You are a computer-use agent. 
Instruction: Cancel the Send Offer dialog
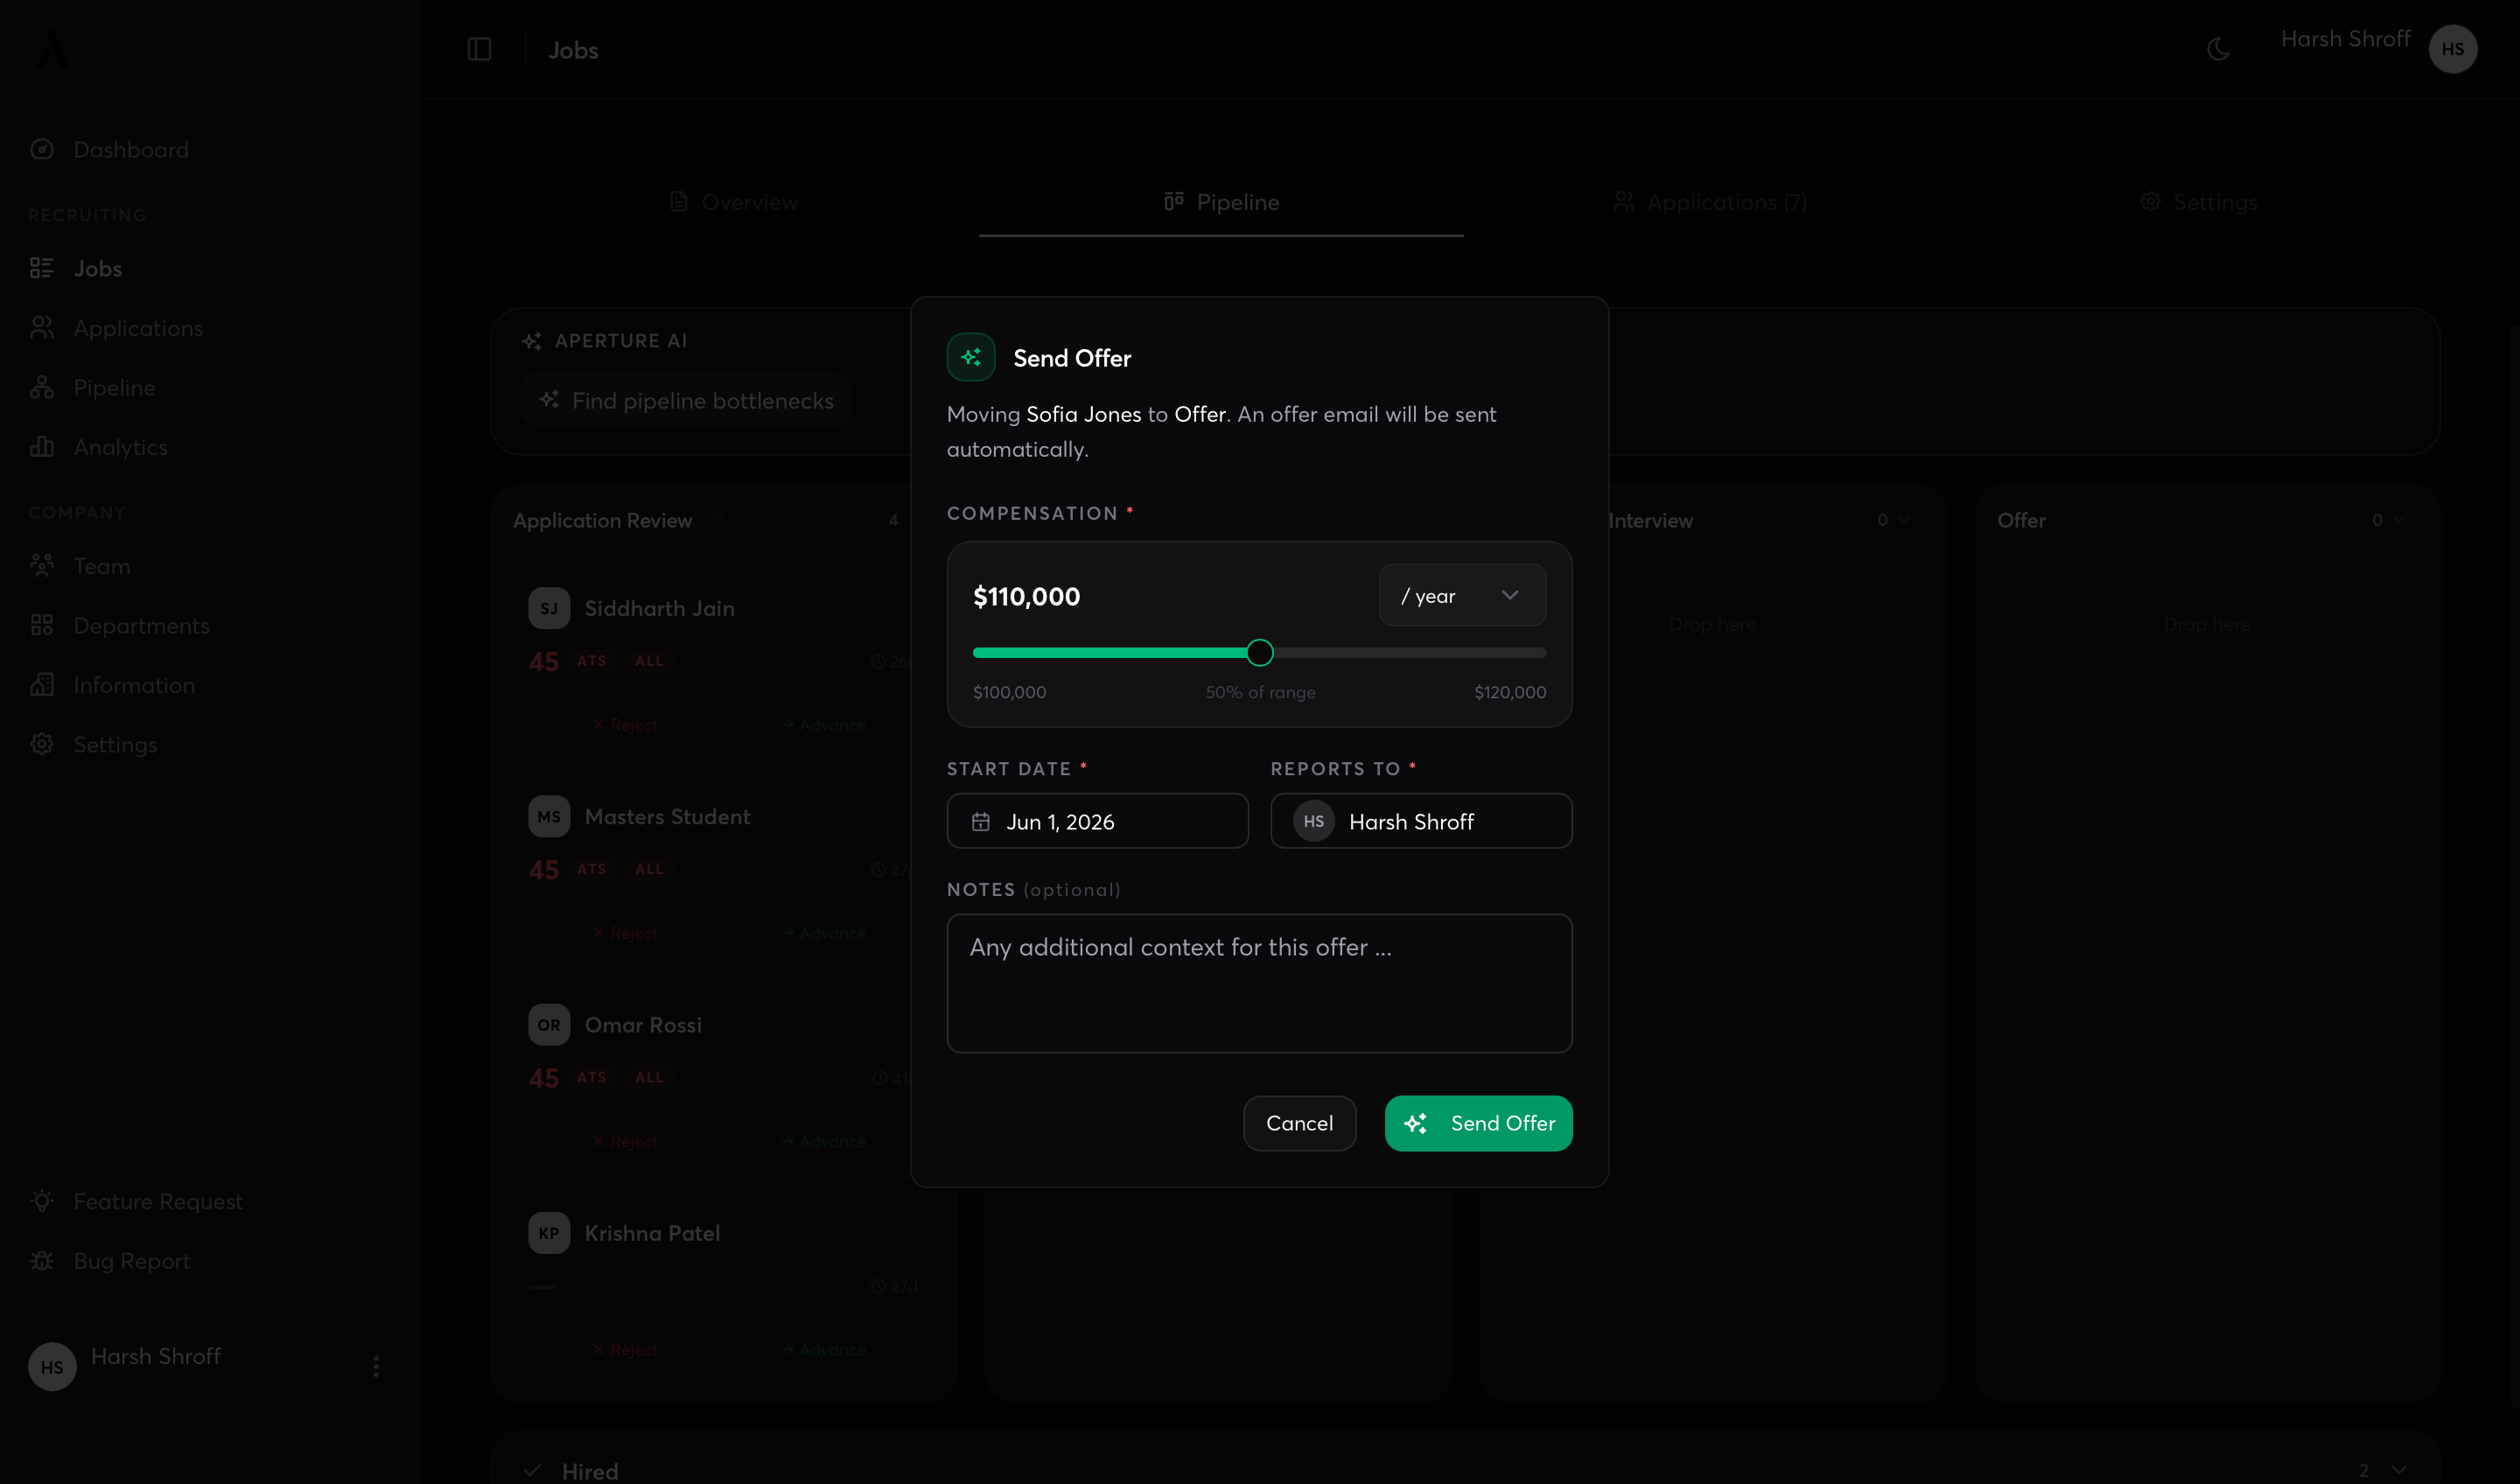[x=1299, y=1123]
